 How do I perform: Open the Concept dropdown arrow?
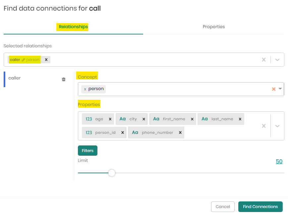[280, 89]
